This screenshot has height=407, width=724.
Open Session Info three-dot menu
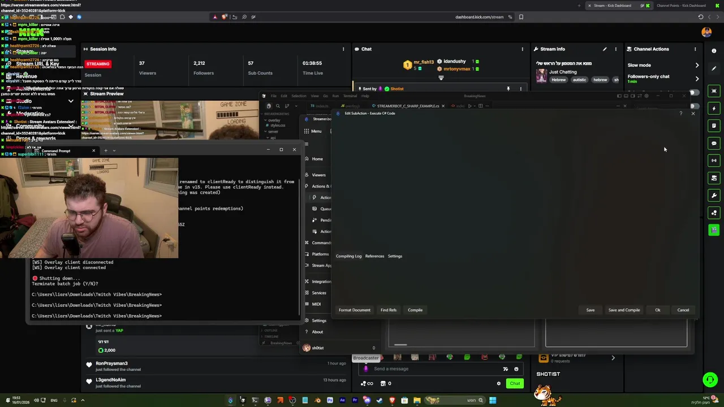343,49
